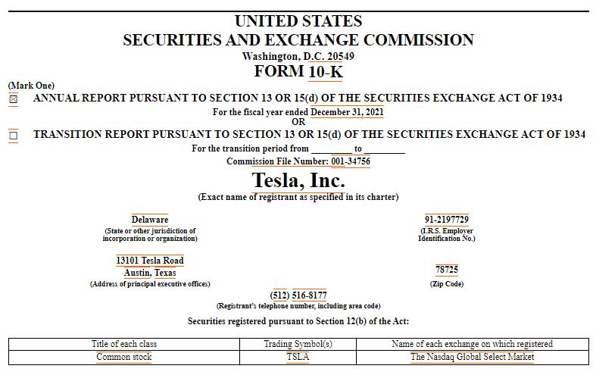Click the Tesla, Inc. registrant name

pyautogui.click(x=298, y=180)
